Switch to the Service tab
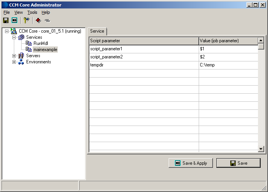Screen dimensions: 268x192 97,31
